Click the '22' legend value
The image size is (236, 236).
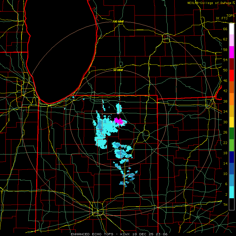tap(225, 143)
